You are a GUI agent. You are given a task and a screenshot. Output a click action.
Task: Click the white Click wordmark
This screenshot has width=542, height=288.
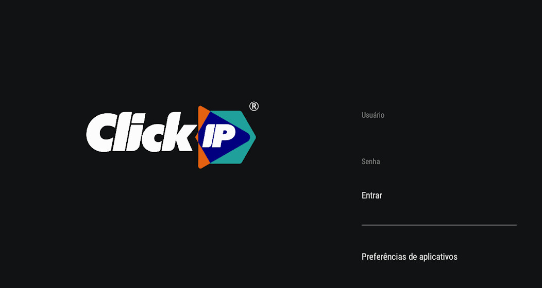click(x=140, y=132)
